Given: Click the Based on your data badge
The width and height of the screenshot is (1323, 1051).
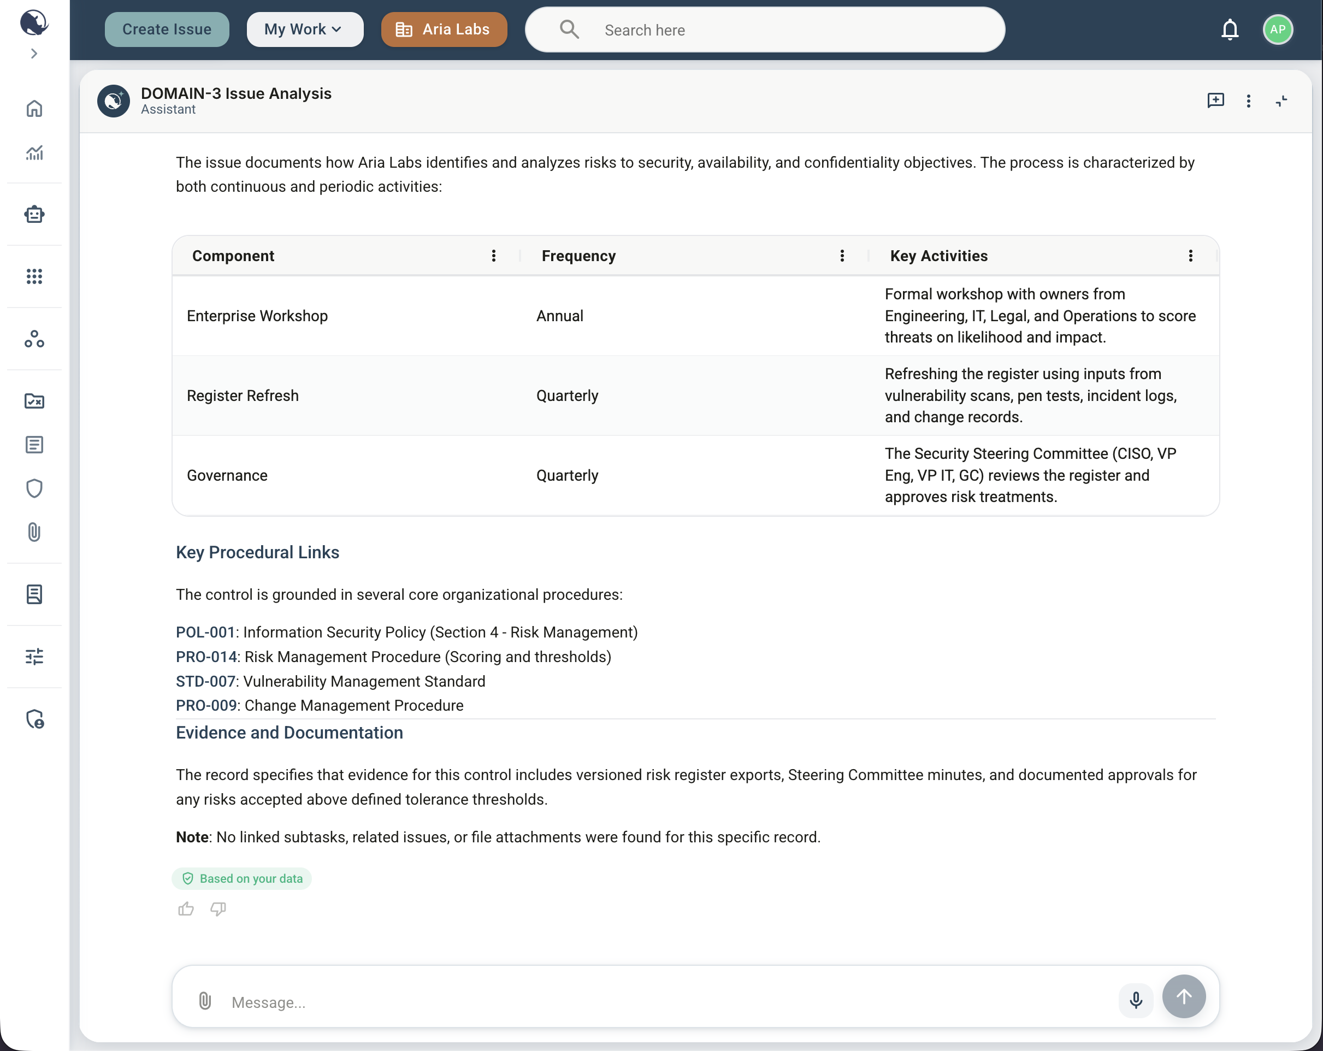Looking at the screenshot, I should point(242,878).
